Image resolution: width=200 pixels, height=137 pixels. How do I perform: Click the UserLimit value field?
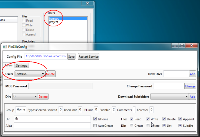(x=80, y=110)
